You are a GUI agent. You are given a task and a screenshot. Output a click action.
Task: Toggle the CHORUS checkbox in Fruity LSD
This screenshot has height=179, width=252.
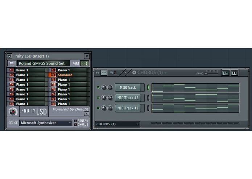coord(75,125)
